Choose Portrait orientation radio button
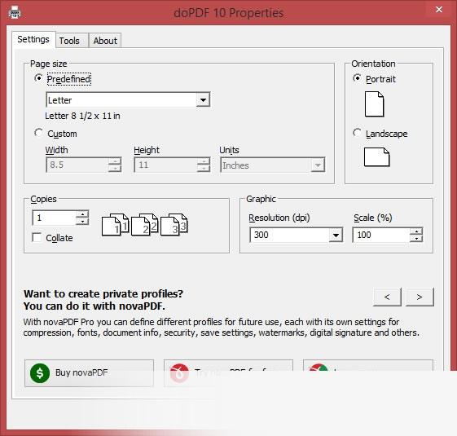The width and height of the screenshot is (457, 436). 357,78
